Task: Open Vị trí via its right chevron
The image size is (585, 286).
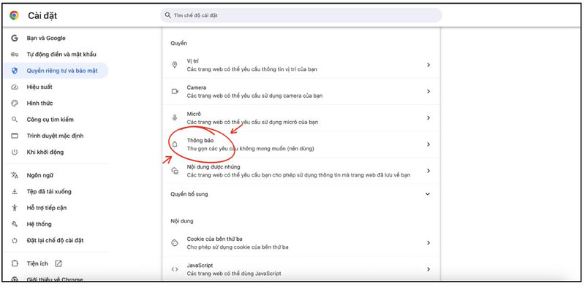Action: [x=429, y=65]
